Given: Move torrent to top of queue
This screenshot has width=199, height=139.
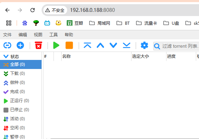Looking at the screenshot, I should 87,45.
